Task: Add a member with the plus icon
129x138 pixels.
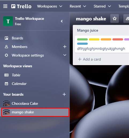Action: [x=65, y=47]
